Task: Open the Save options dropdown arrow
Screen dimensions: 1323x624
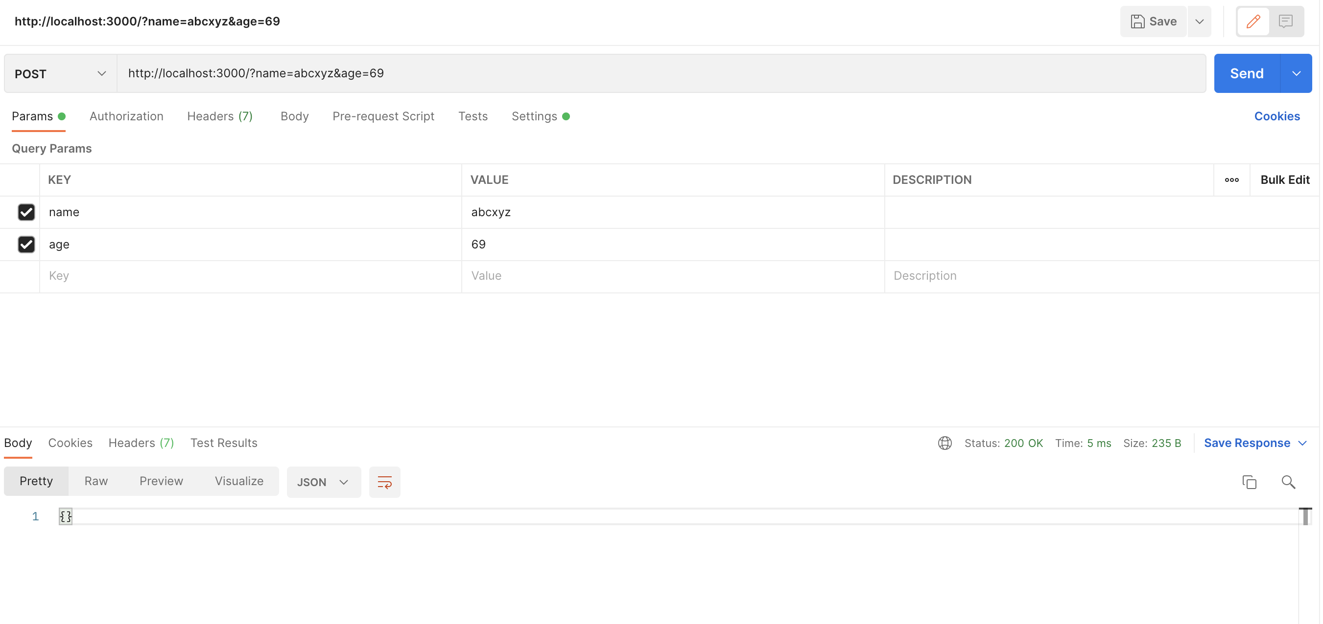Action: point(1199,22)
